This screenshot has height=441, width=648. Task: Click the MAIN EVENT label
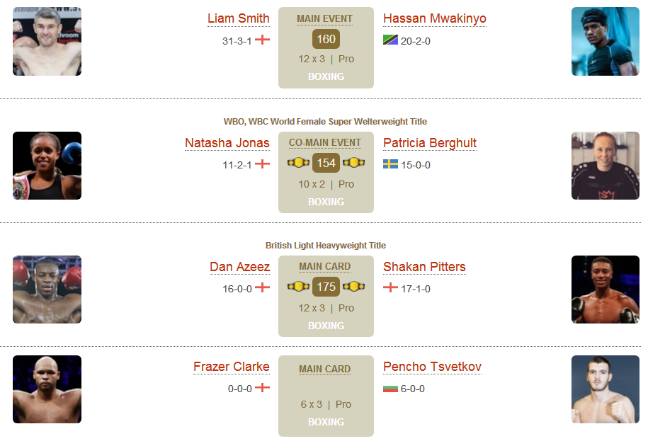325,19
